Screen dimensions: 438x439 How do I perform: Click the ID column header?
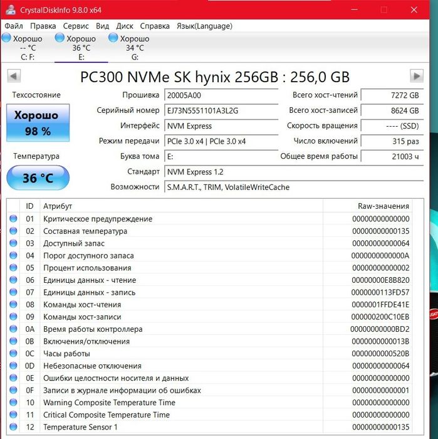[x=29, y=206]
